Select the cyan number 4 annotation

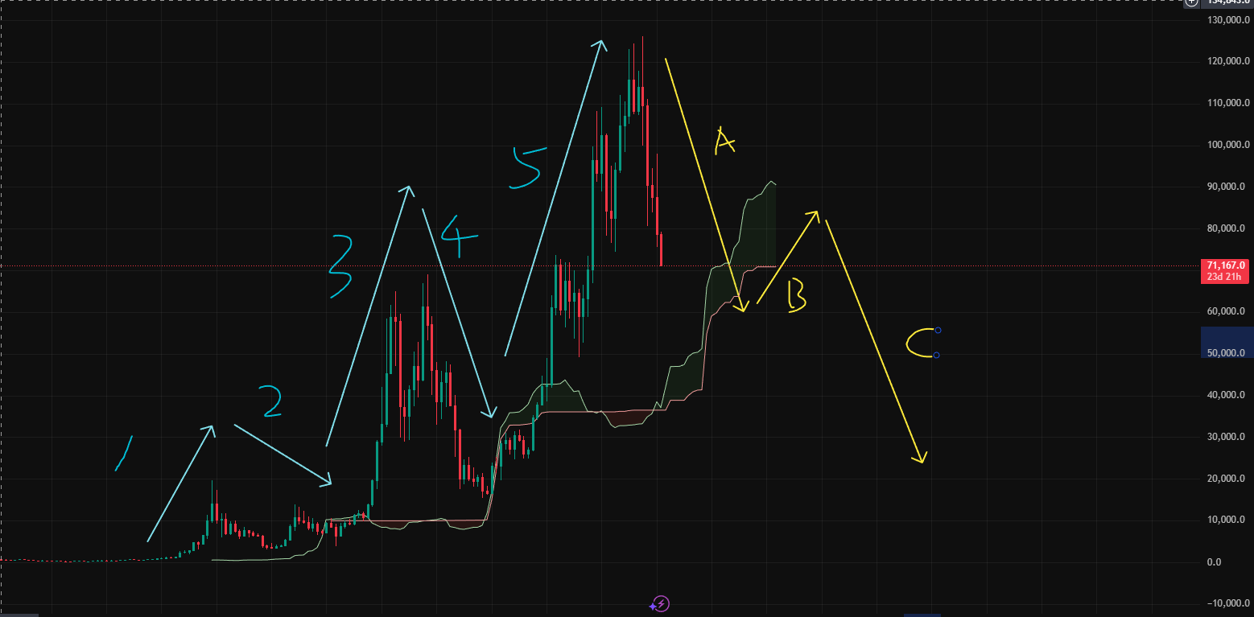coord(457,237)
